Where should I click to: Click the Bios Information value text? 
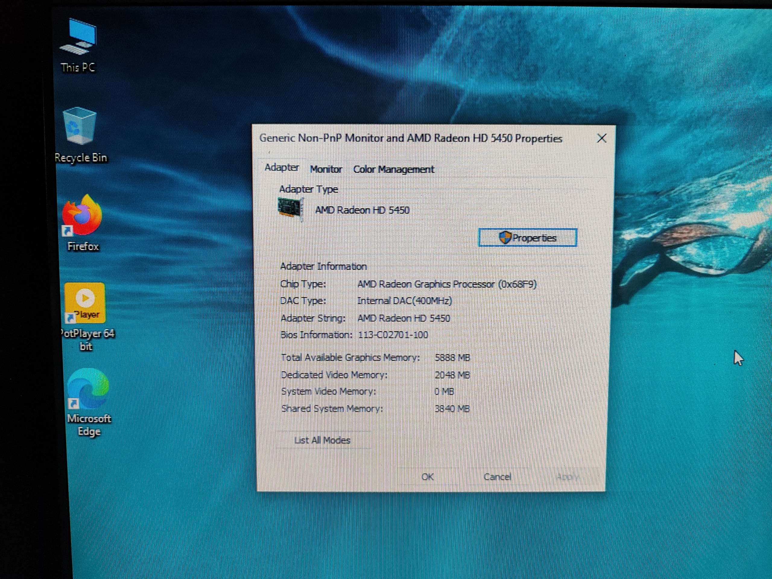393,335
